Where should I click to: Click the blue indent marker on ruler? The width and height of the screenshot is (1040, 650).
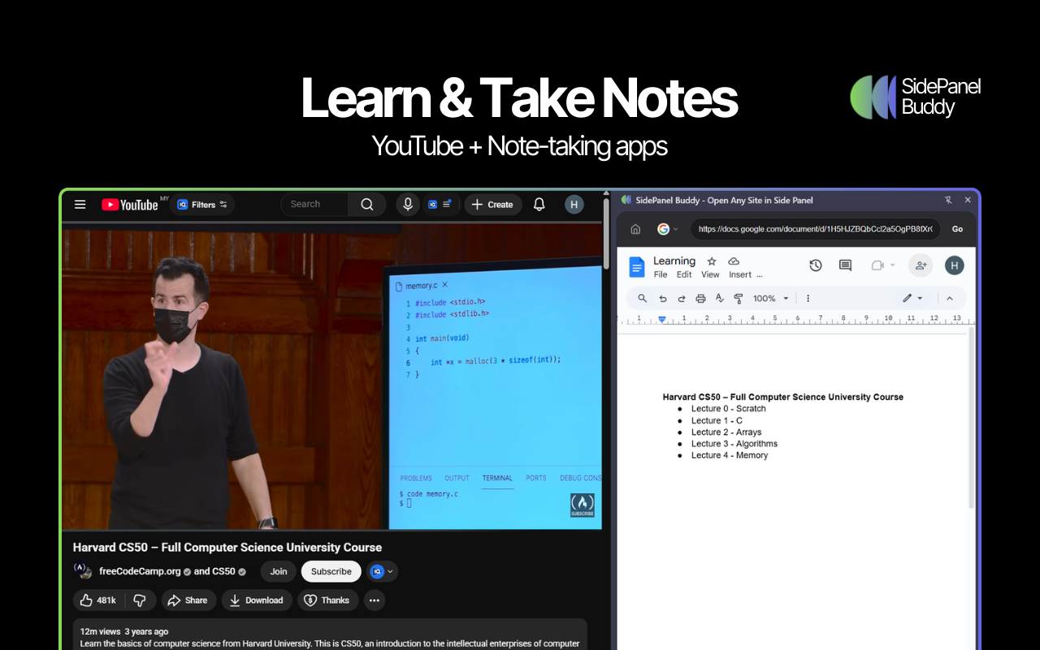[x=662, y=319]
